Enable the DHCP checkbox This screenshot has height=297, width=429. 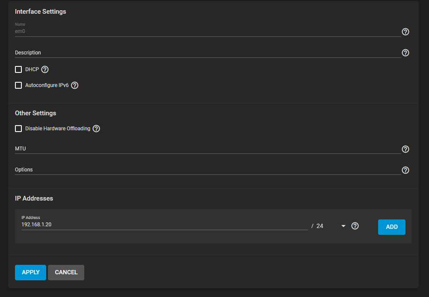[18, 69]
